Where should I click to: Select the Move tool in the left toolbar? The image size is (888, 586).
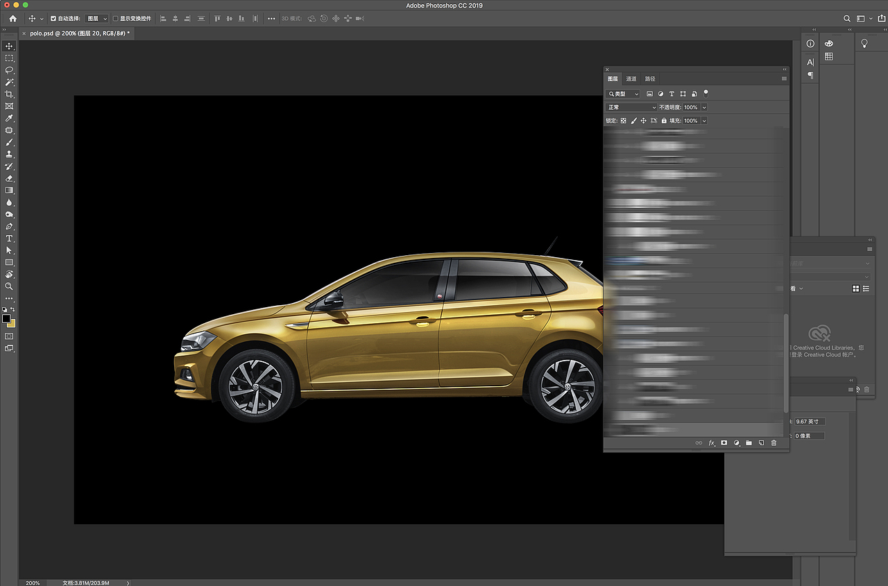tap(9, 46)
